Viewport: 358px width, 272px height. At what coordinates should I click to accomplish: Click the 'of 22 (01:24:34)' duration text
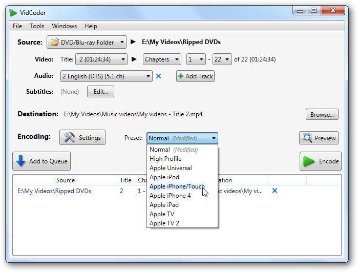[255, 59]
